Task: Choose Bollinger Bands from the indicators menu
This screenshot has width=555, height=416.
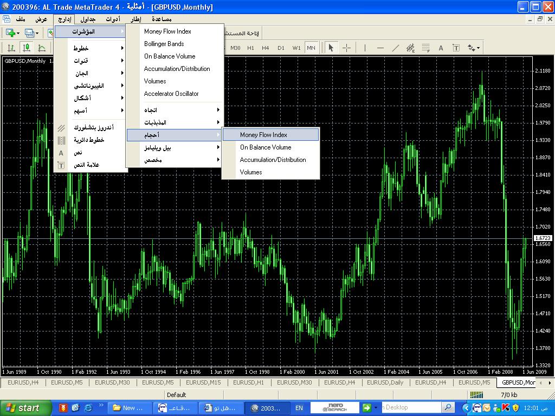Action: (x=164, y=44)
